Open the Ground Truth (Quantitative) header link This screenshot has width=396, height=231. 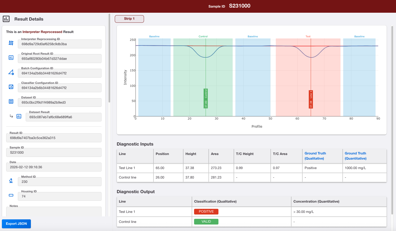click(x=355, y=156)
